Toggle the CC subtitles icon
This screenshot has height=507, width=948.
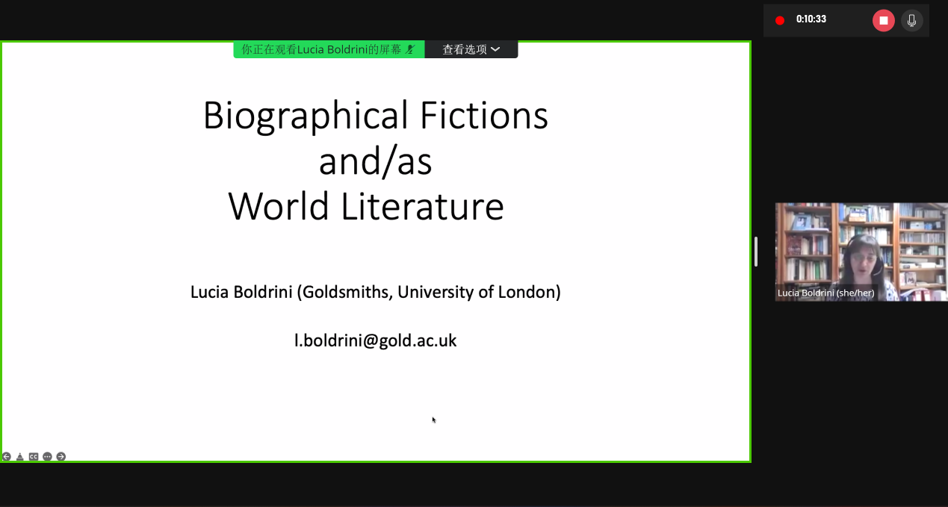(x=34, y=456)
